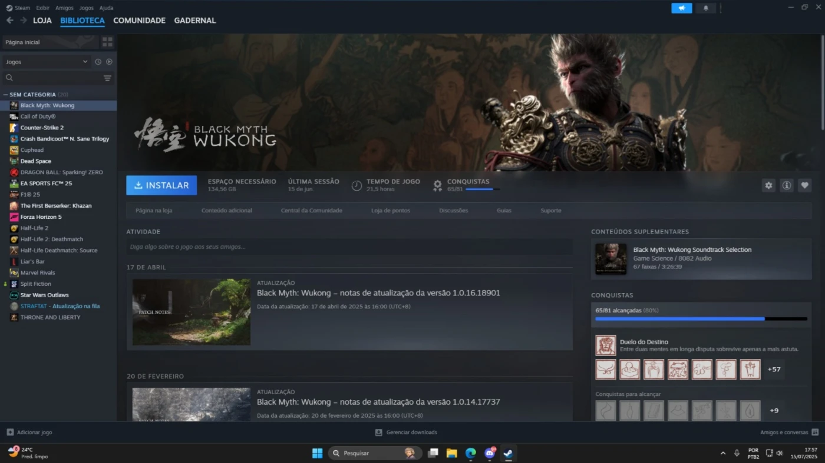
Task: Open the +57 more achievements tile
Action: point(774,369)
